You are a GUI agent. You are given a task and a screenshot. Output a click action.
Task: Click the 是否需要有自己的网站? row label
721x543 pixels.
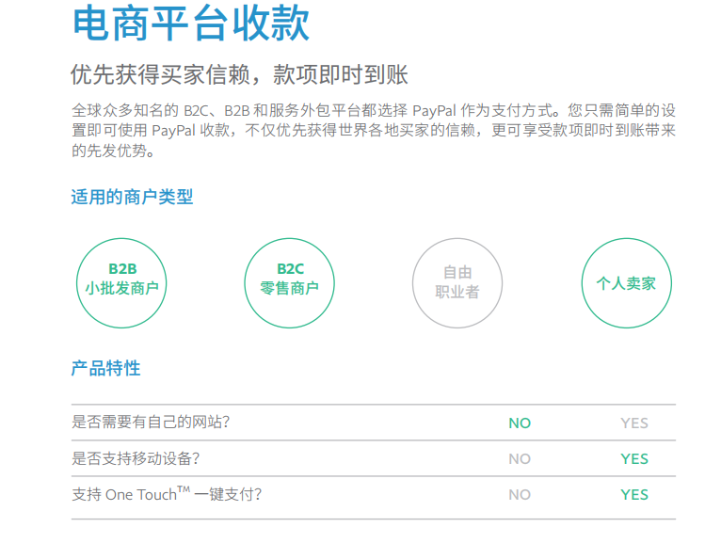(x=151, y=422)
